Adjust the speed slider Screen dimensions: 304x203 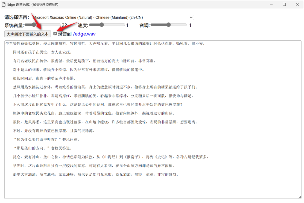(107, 25)
